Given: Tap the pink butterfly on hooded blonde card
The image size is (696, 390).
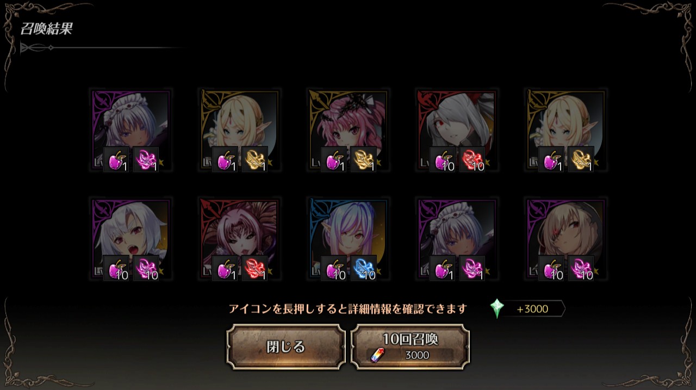Looking at the screenshot, I should (581, 268).
